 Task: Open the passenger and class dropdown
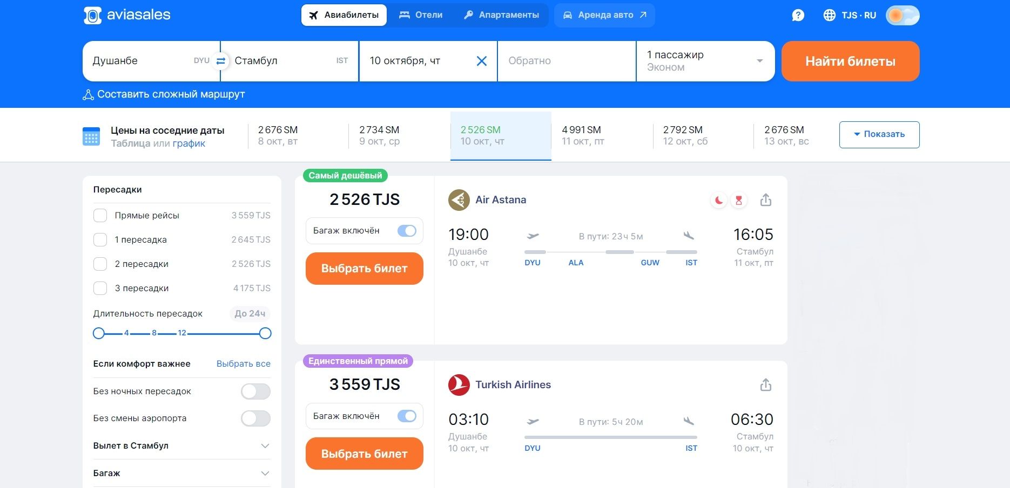(705, 61)
